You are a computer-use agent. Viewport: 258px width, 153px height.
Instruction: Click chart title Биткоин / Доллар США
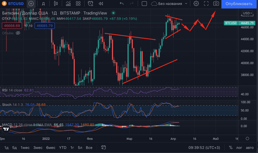25,13
